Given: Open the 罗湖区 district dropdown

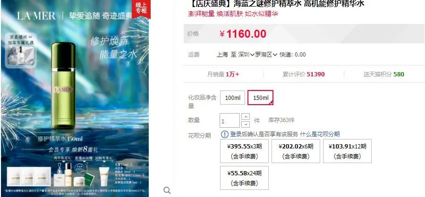Looking at the screenshot, I should pos(266,55).
